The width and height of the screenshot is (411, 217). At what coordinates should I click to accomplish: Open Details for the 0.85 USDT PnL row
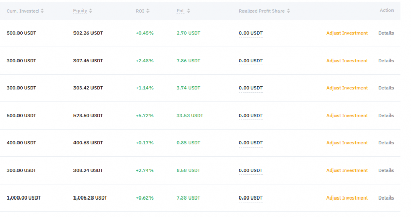[386, 143]
